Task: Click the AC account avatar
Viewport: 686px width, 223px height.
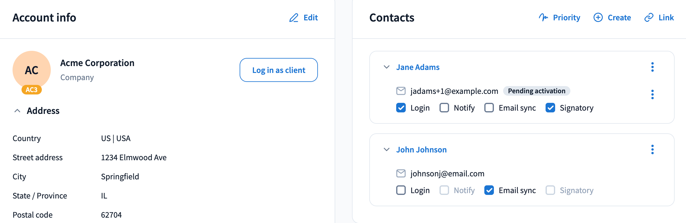Action: pos(32,70)
